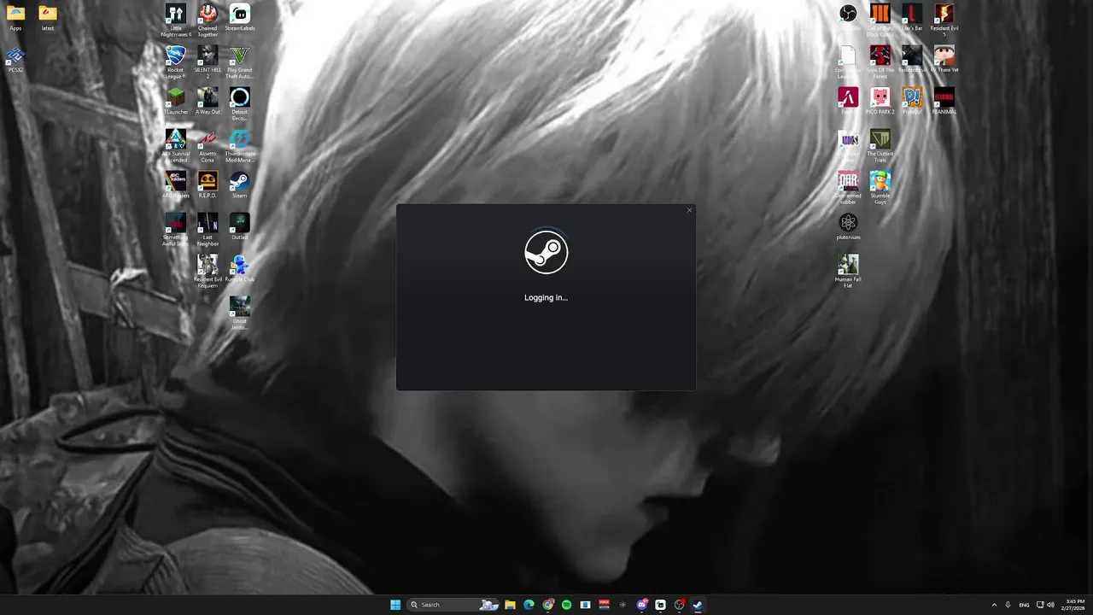
Task: Change the ENG input language
Action: pos(1024,605)
